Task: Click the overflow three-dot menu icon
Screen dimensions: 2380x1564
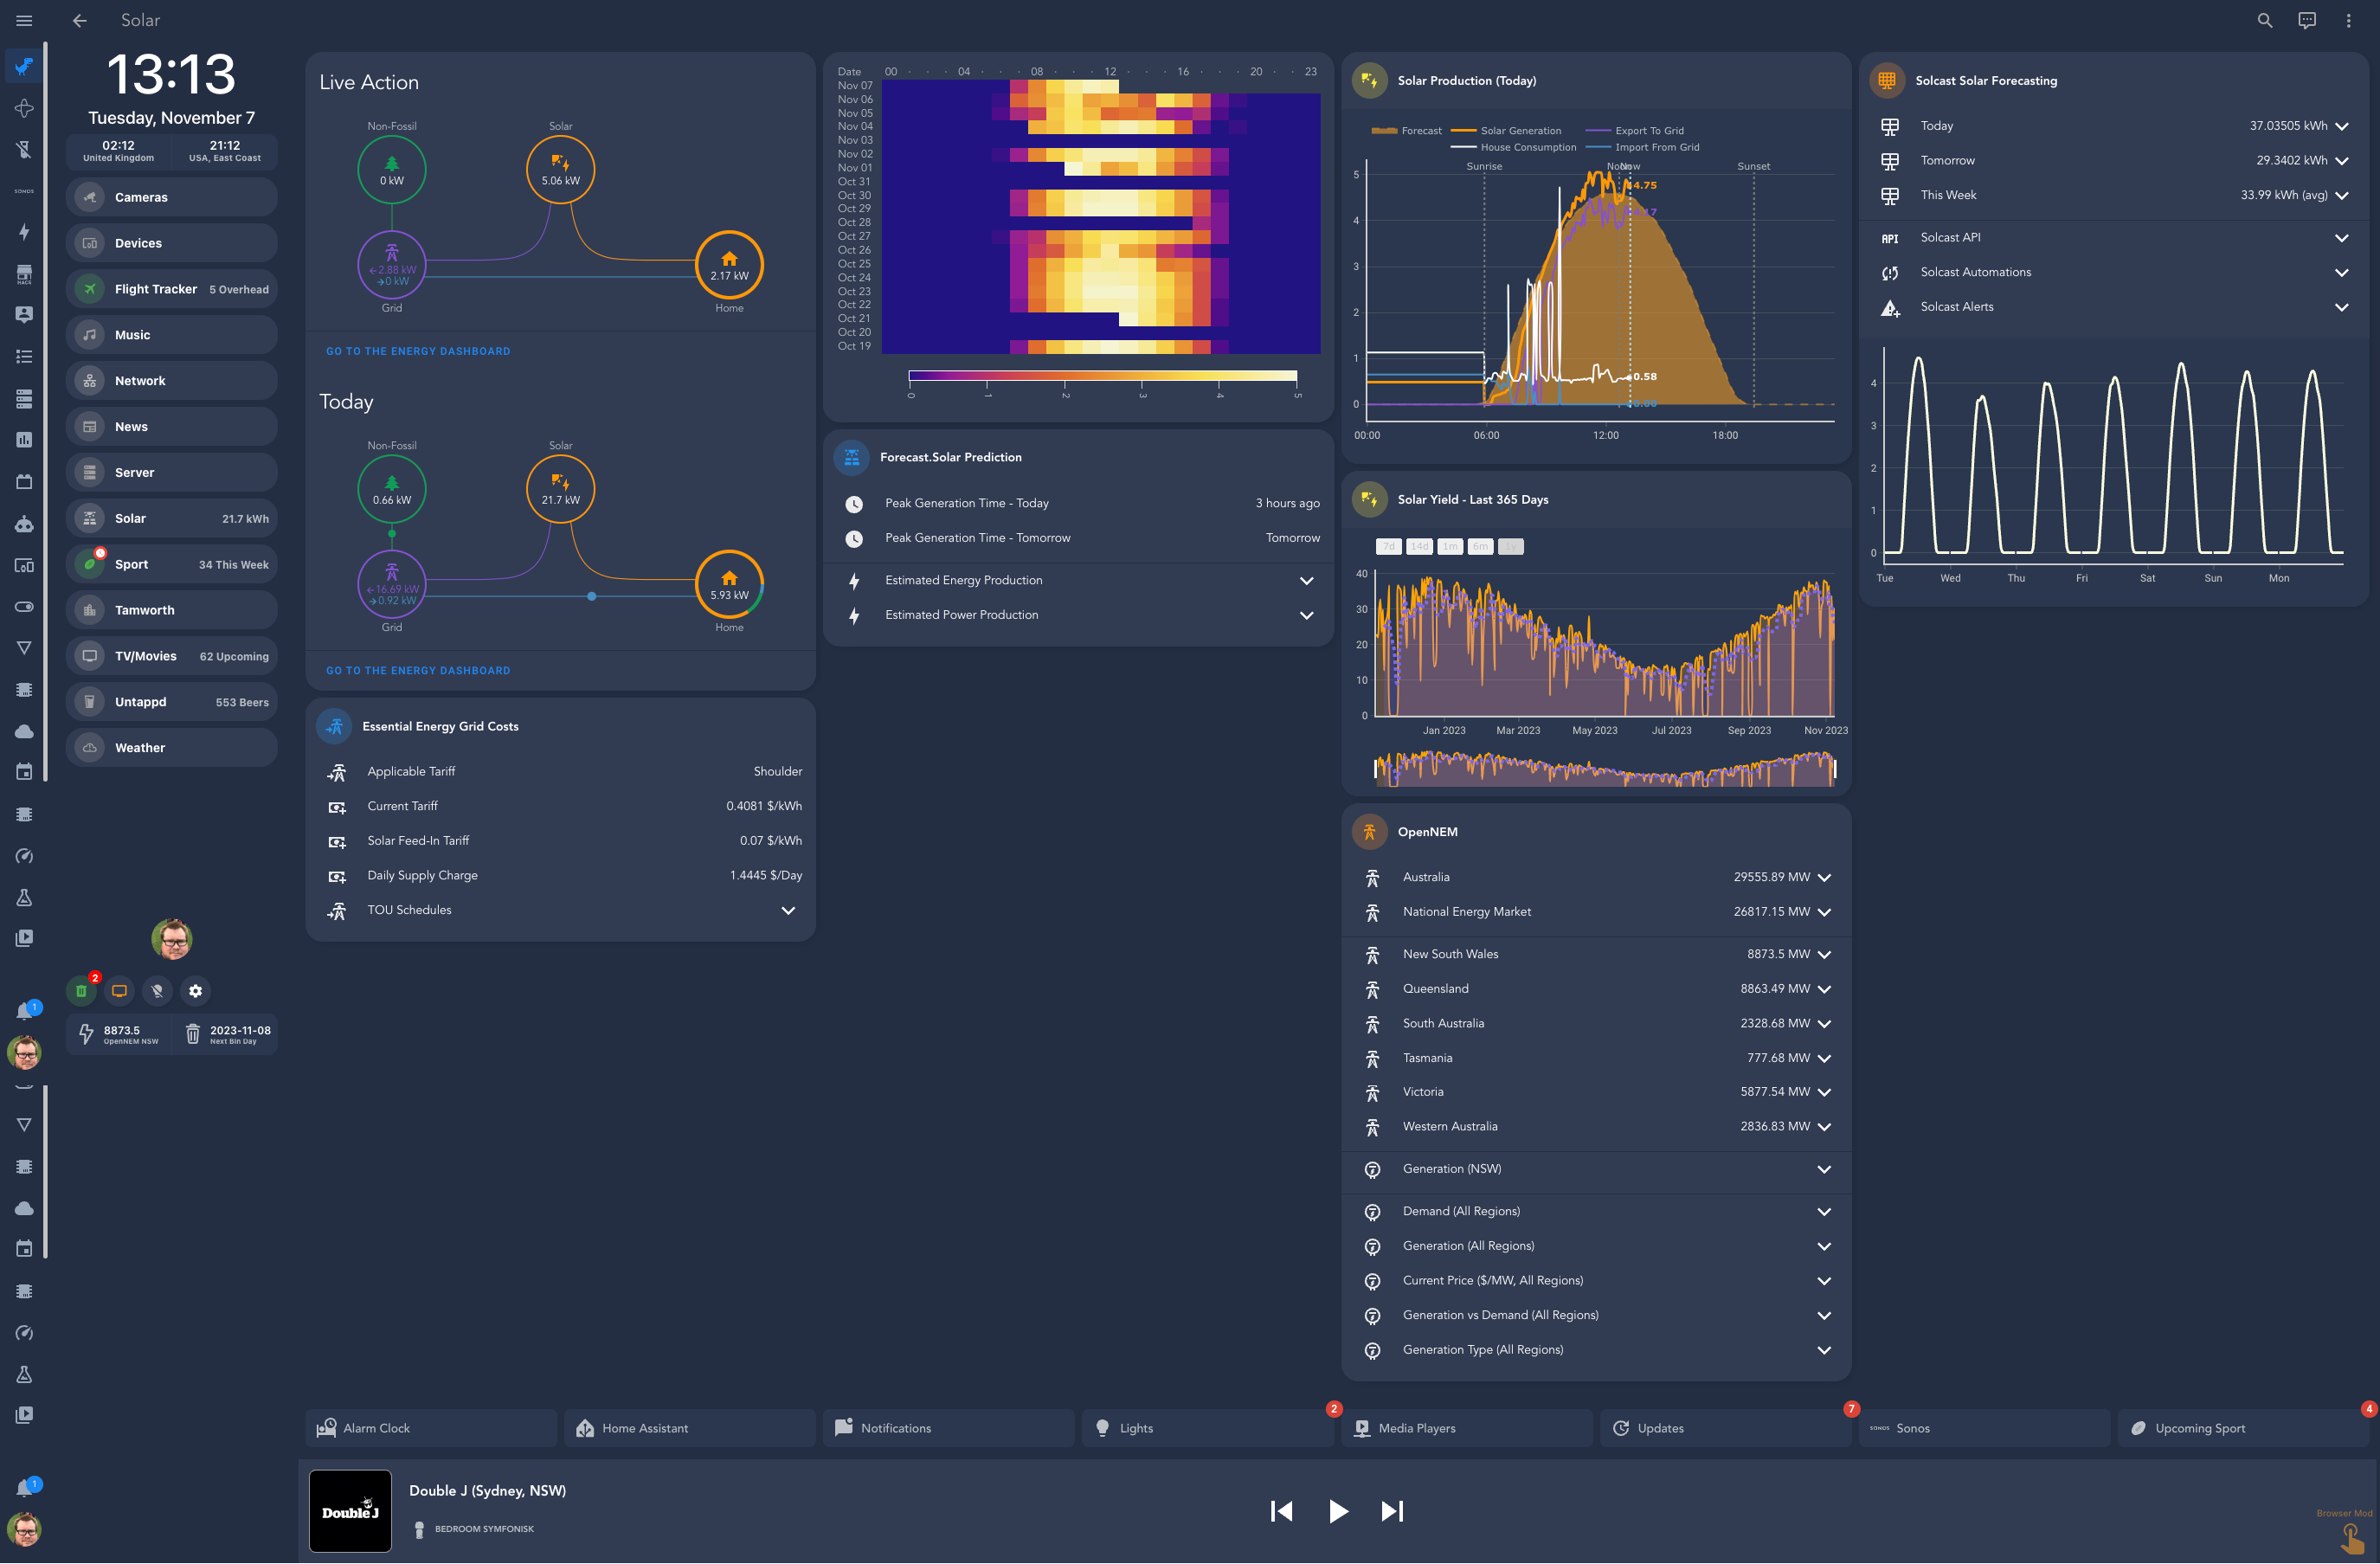Action: click(x=2348, y=20)
